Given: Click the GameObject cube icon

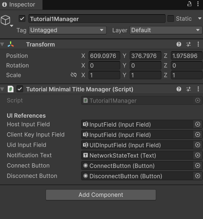Looking at the screenshot, I should pos(5,20).
